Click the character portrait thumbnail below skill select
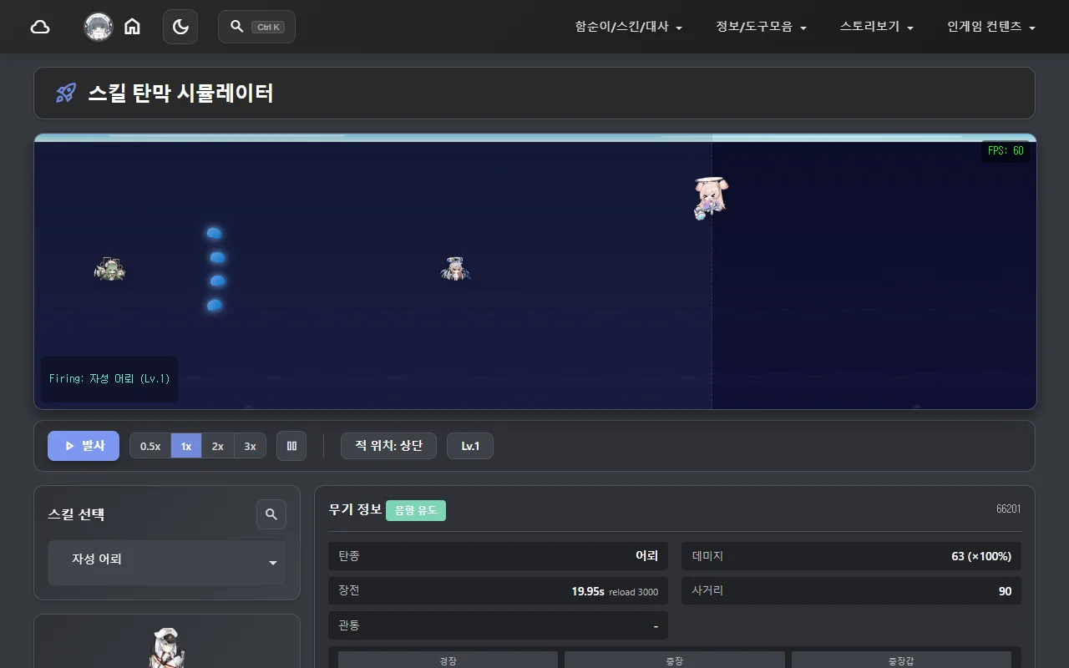The height and width of the screenshot is (668, 1069). (166, 647)
